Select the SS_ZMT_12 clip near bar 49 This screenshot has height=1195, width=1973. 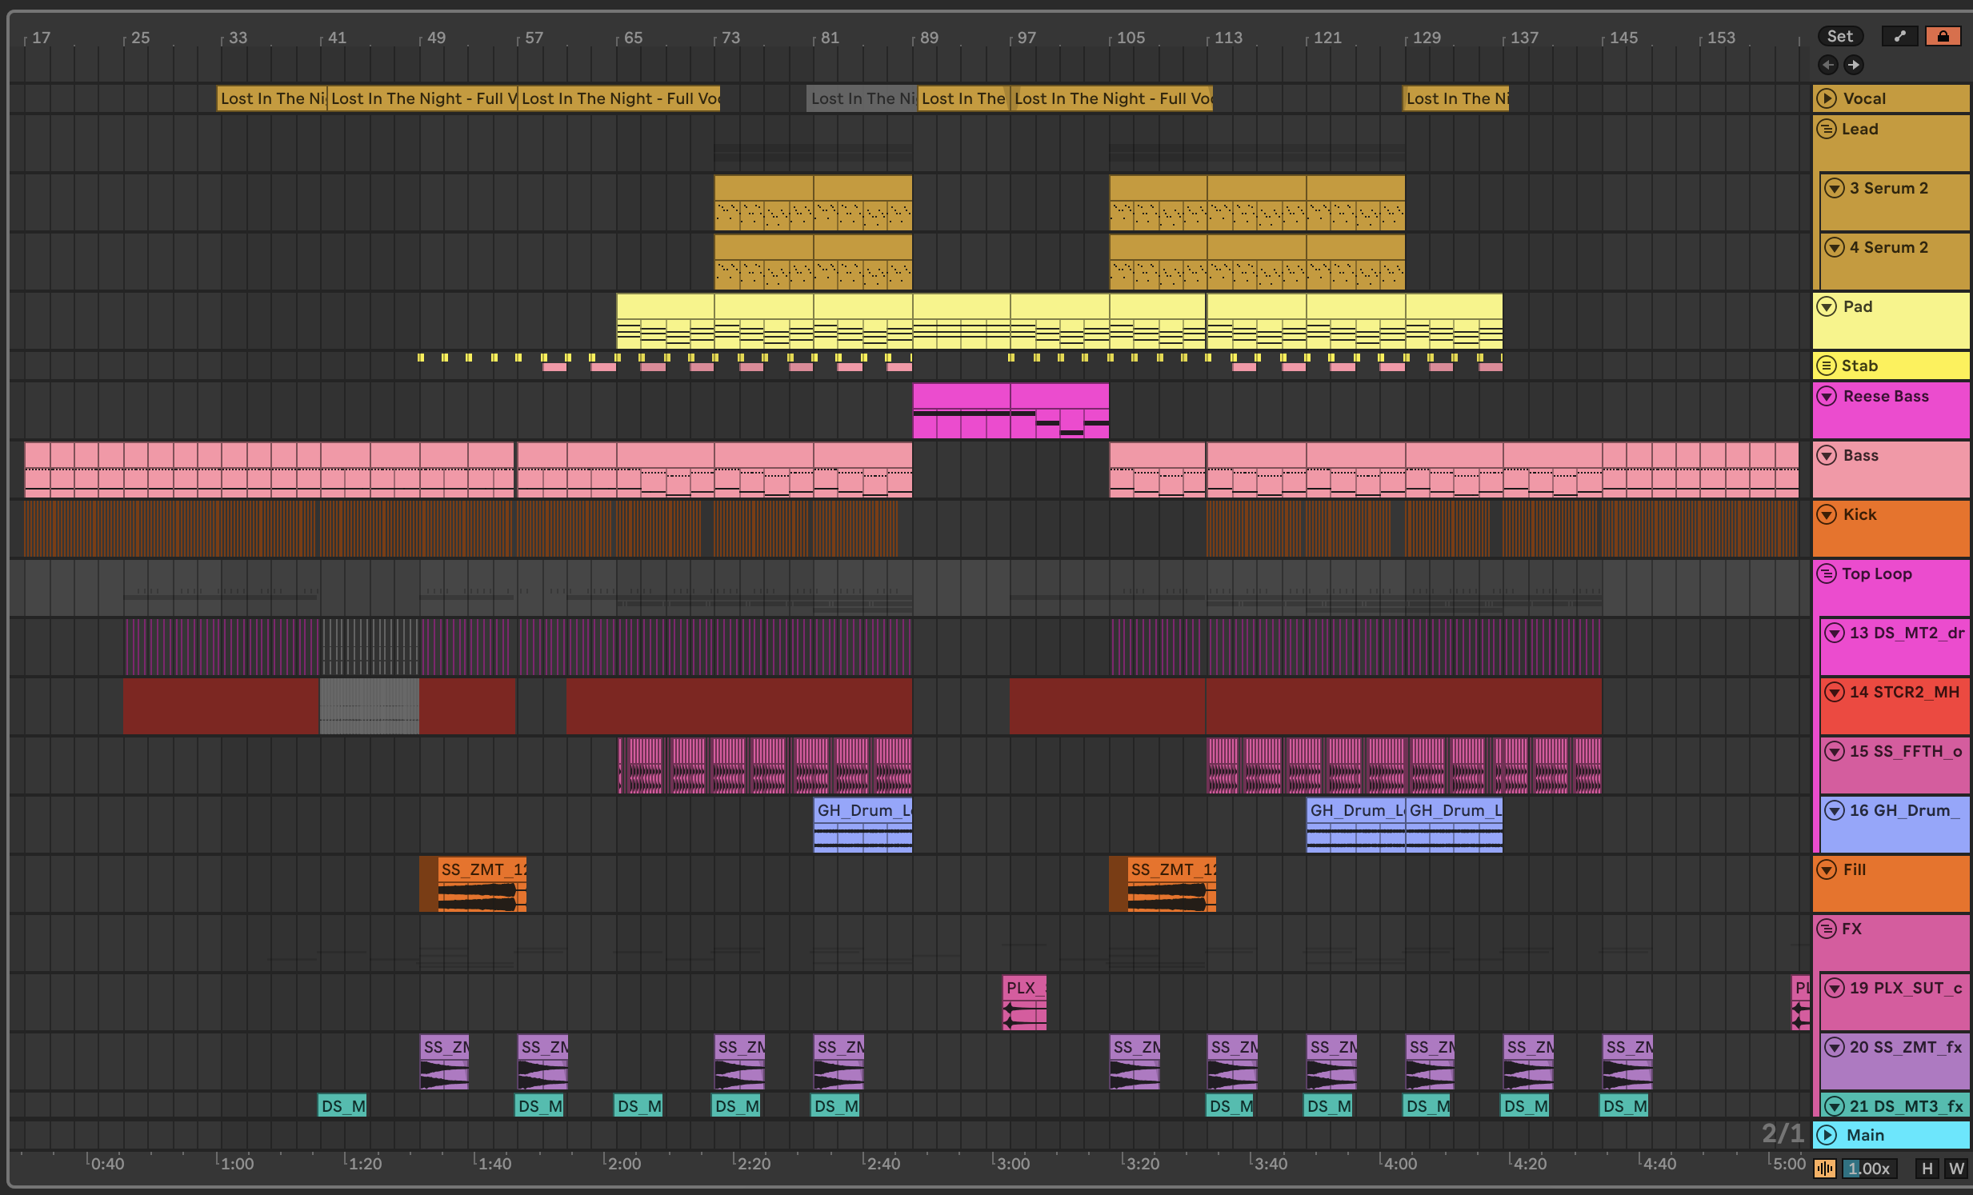pyautogui.click(x=481, y=885)
